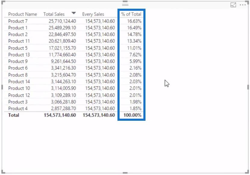The width and height of the screenshot is (250, 175).
Task: Click the bottom-center resize handle
Action: (x=125, y=173)
